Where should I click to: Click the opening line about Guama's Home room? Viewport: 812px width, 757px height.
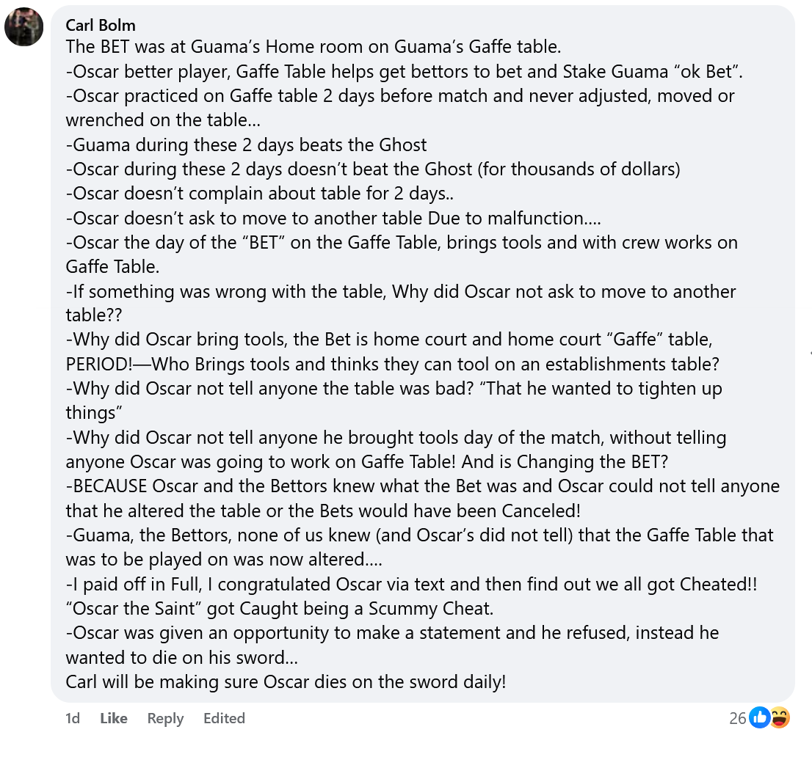[x=313, y=47]
